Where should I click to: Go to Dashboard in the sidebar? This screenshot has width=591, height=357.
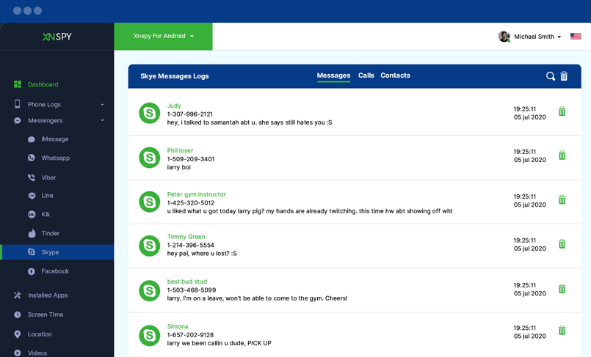coord(43,84)
